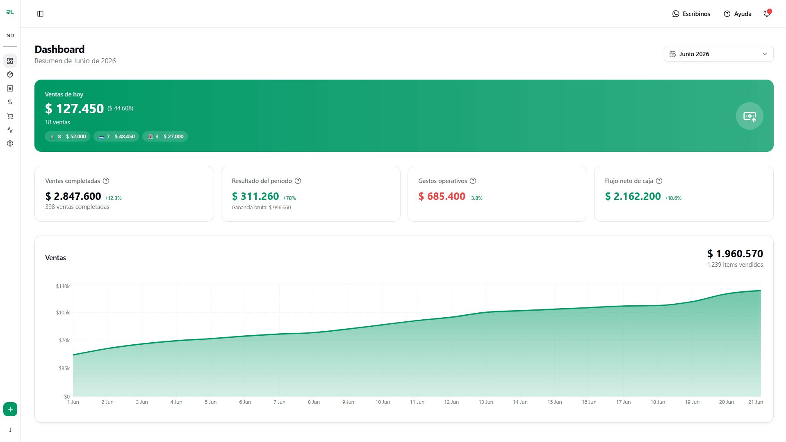
Task: Click the green plus button in sidebar
Action: coord(10,409)
